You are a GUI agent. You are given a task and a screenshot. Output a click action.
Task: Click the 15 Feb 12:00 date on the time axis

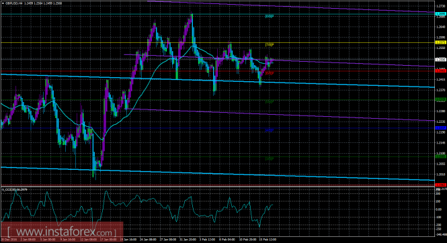point(268,240)
